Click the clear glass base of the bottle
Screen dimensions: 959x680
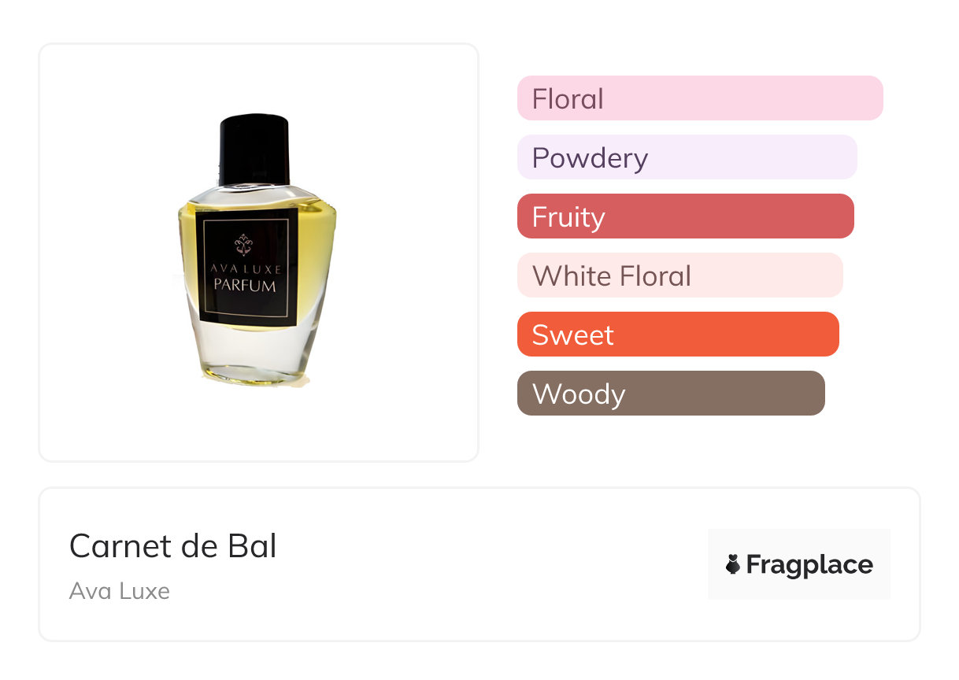(x=252, y=354)
